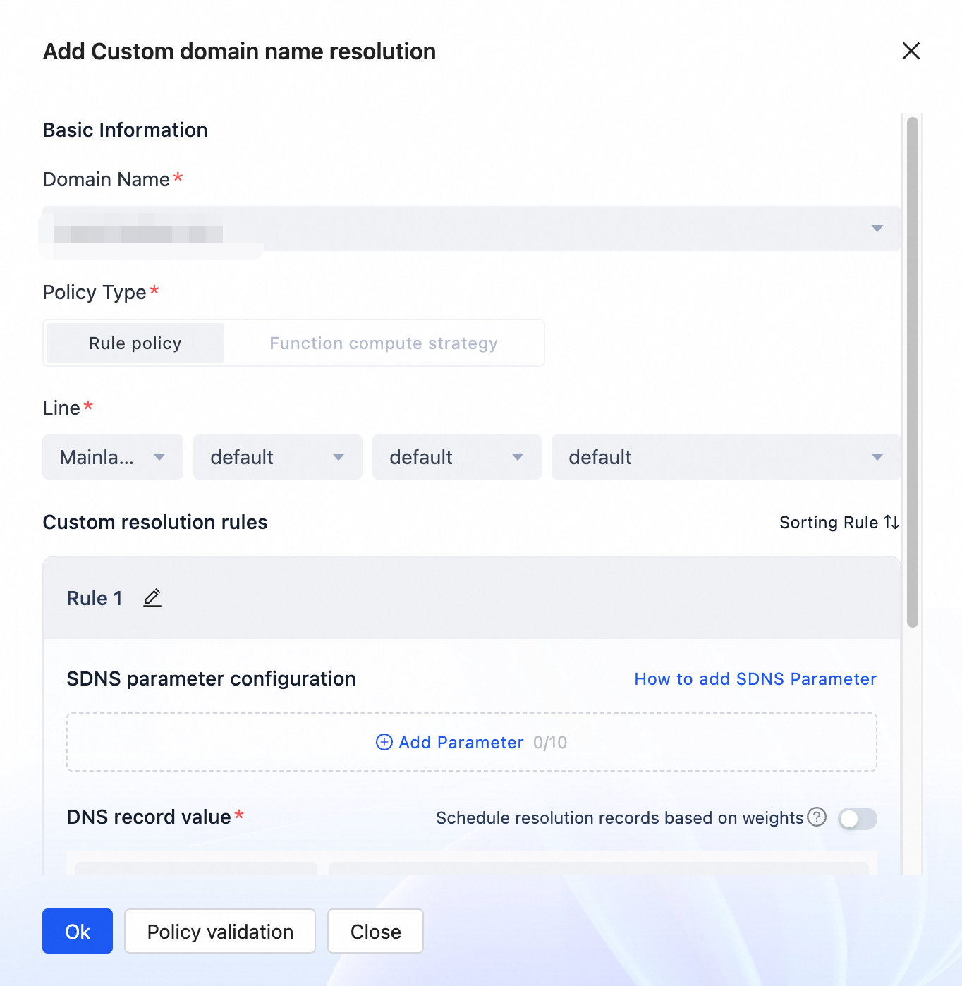This screenshot has width=962, height=986.
Task: Select the Rule policy tab
Action: tap(135, 343)
